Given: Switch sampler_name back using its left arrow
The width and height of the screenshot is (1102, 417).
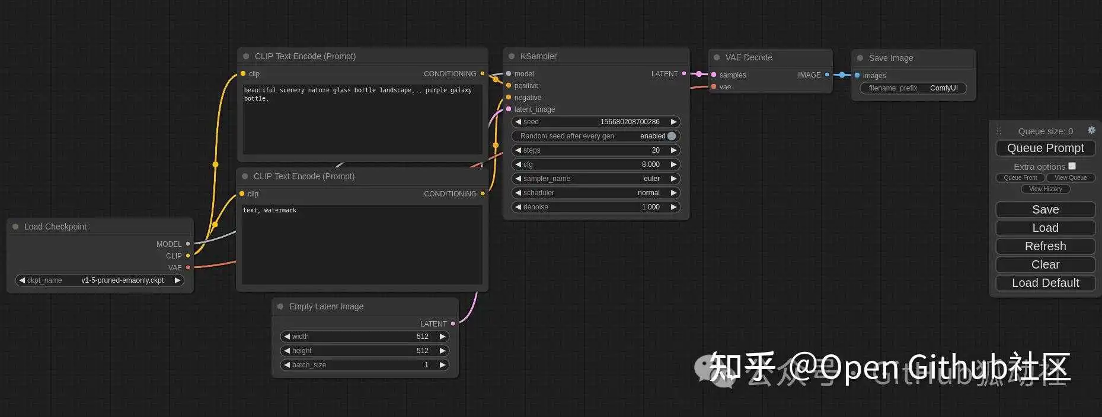Looking at the screenshot, I should coord(518,179).
